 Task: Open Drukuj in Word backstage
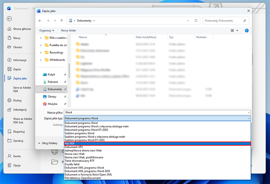pyautogui.click(x=14, y=100)
